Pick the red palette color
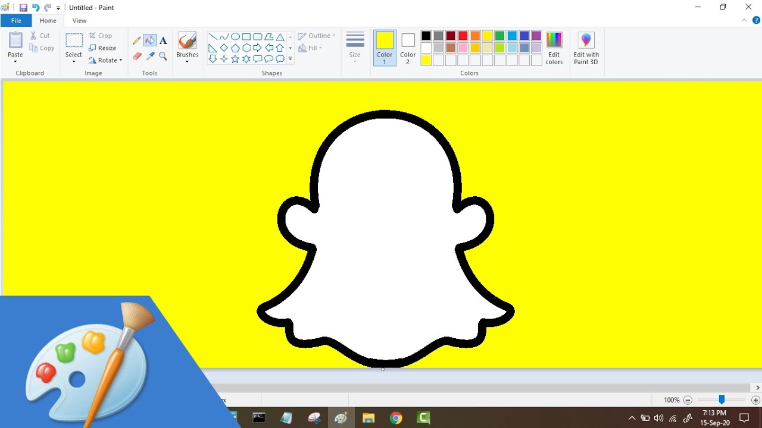 tap(463, 36)
